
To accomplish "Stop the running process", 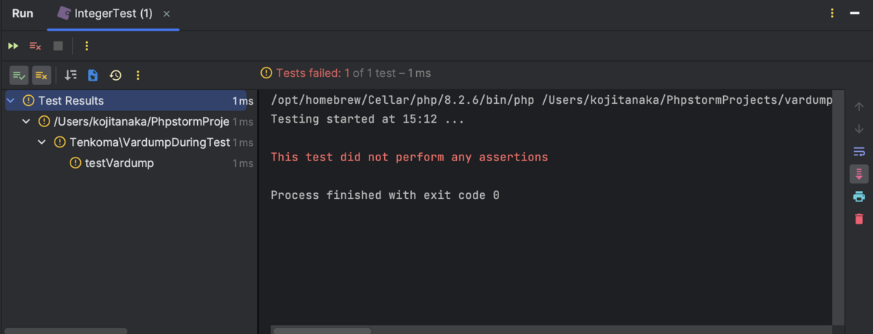I will pyautogui.click(x=58, y=46).
